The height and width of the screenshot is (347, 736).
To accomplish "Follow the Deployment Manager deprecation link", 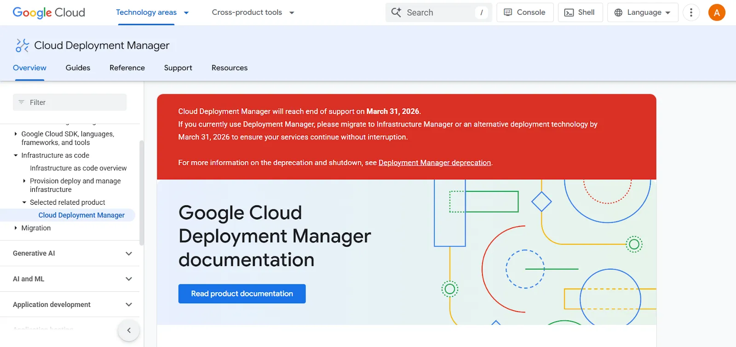I will click(435, 162).
